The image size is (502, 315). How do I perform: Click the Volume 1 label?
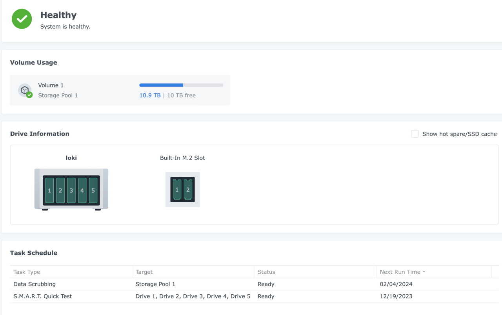[x=51, y=85]
